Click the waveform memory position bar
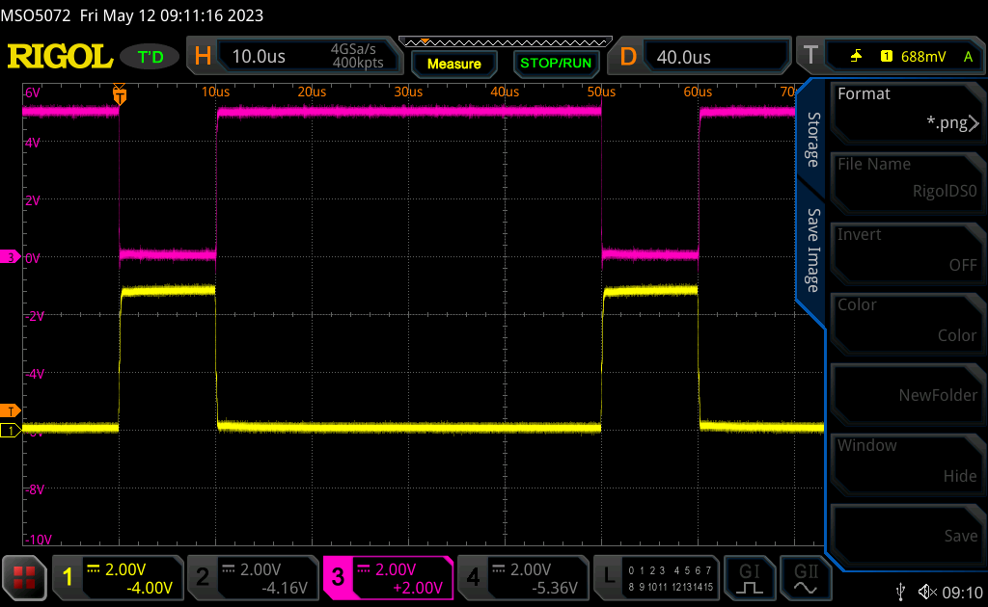Viewport: 988px width, 607px height. (506, 42)
